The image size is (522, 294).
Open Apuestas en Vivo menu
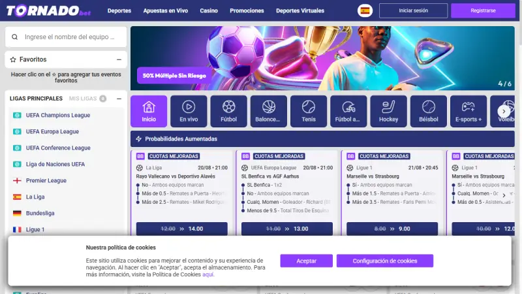coord(166,10)
